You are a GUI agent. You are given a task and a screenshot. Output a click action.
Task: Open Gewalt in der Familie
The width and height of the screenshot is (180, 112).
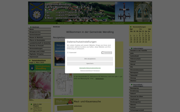[x=140, y=51]
